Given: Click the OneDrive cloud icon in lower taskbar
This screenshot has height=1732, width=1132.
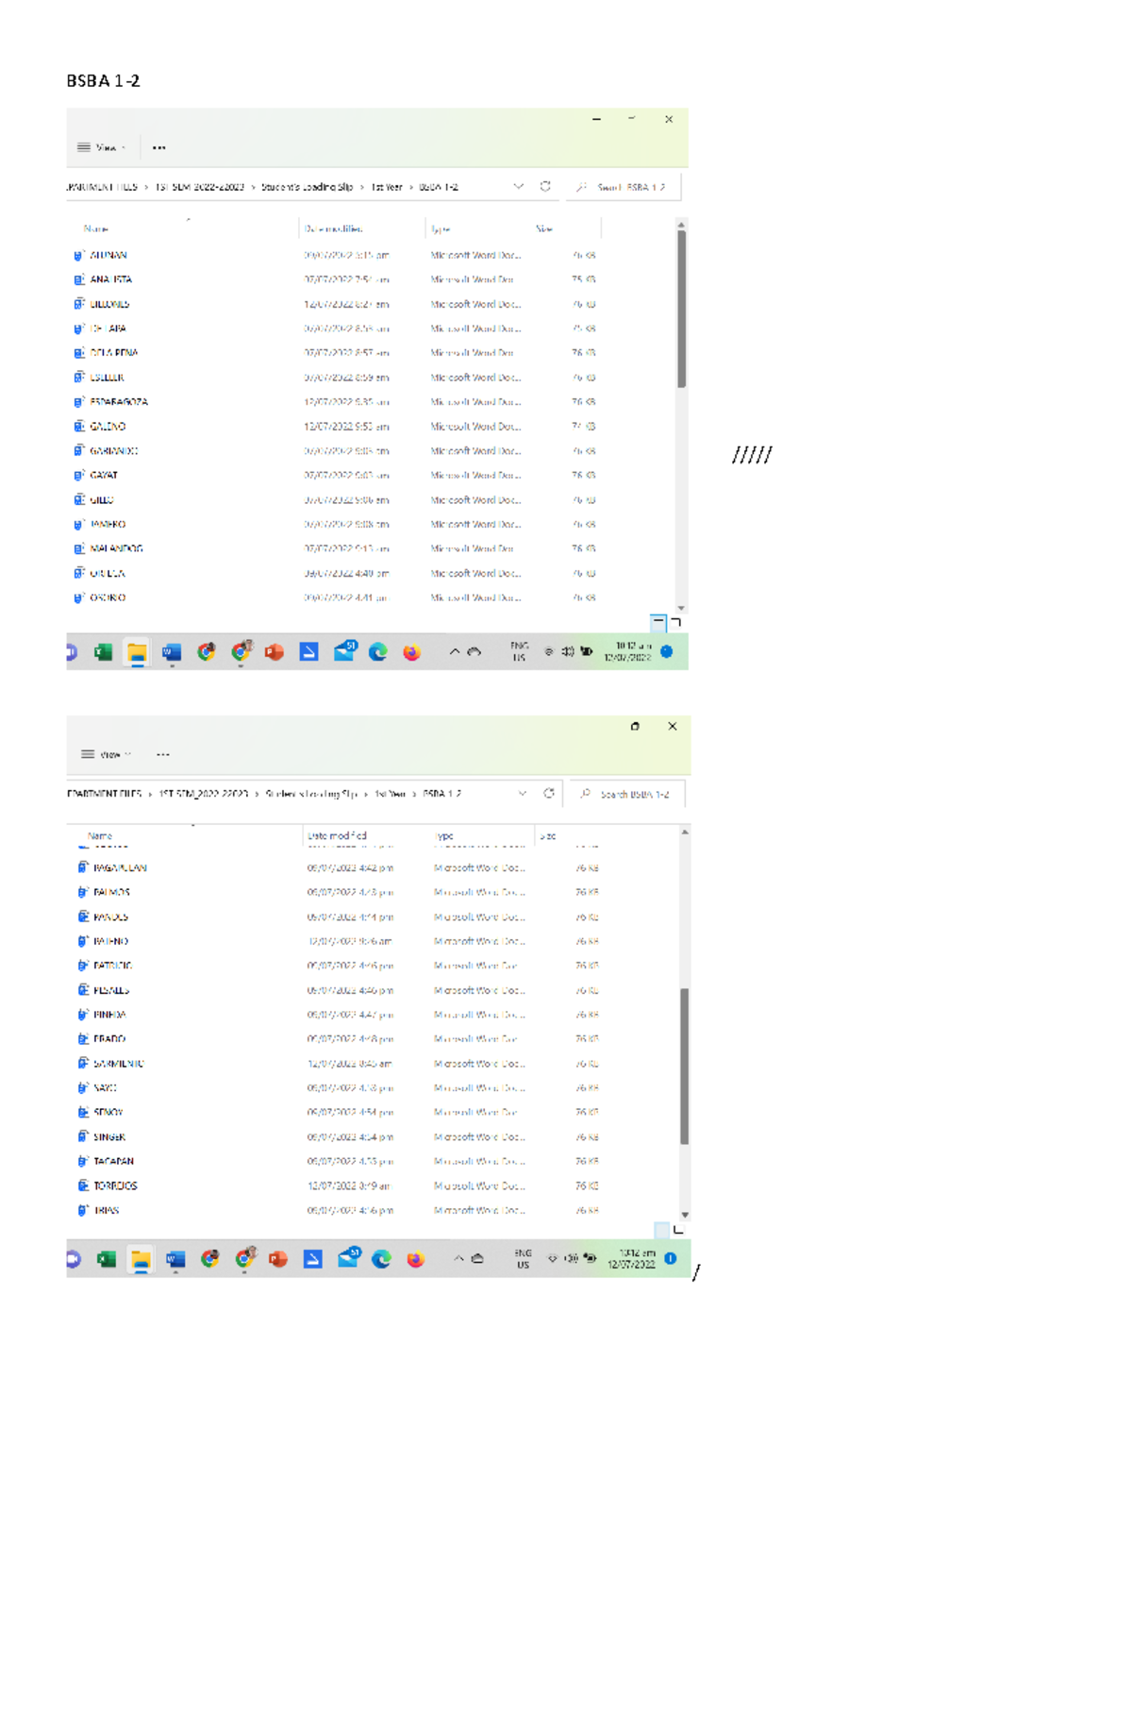Looking at the screenshot, I should [477, 1258].
